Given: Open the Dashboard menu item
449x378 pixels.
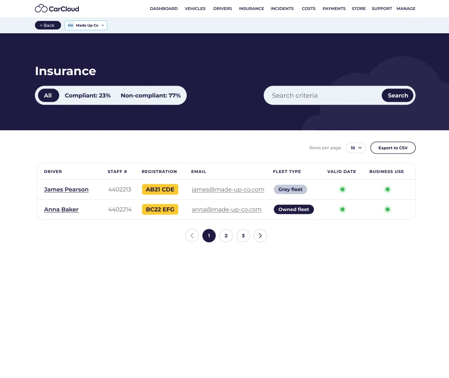Looking at the screenshot, I should pos(164,9).
